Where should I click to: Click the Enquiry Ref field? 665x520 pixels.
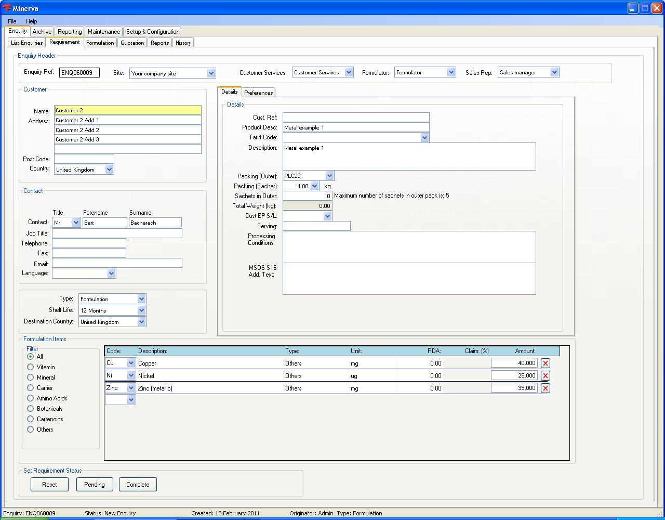click(79, 73)
